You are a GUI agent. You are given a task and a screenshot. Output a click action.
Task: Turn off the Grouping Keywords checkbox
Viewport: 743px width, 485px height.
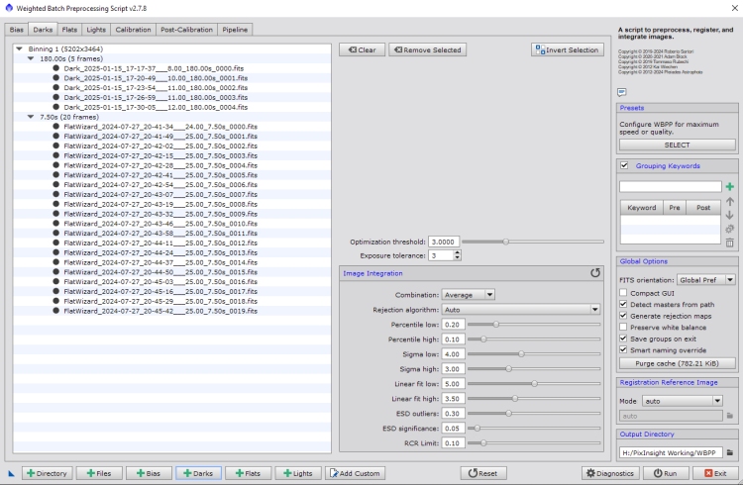[624, 165]
